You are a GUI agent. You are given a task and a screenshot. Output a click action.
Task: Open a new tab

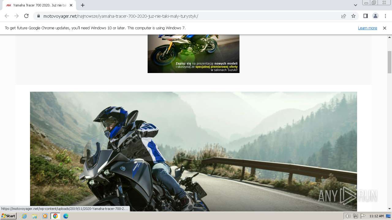click(83, 5)
